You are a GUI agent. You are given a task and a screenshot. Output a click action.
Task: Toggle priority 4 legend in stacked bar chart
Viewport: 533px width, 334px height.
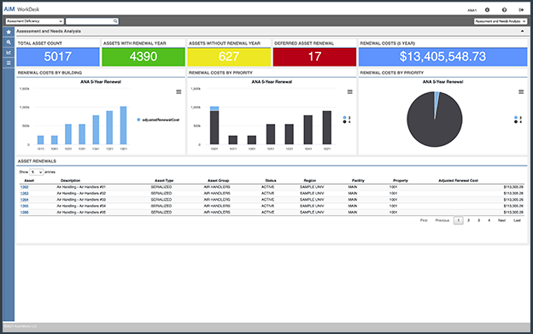click(x=347, y=121)
